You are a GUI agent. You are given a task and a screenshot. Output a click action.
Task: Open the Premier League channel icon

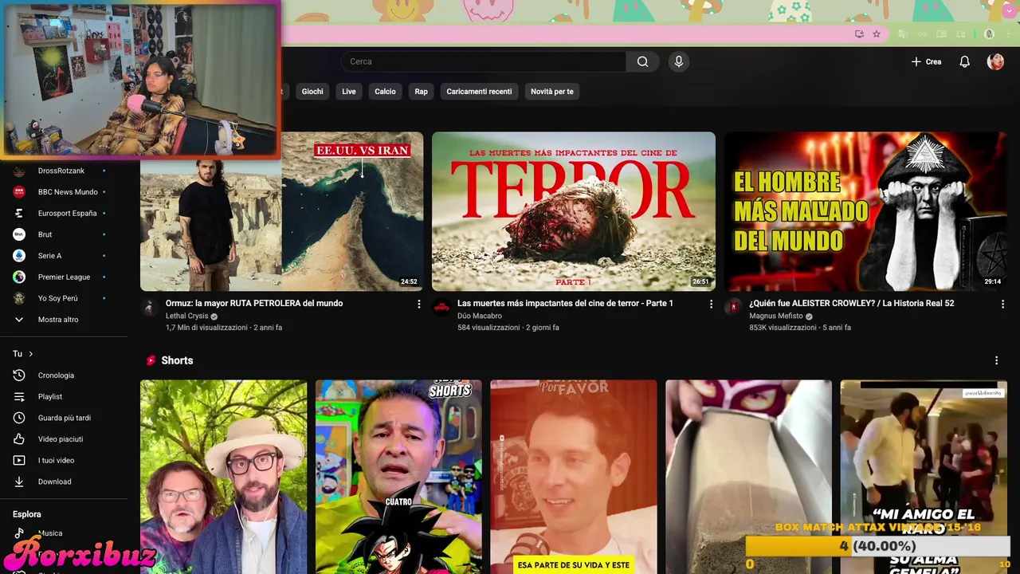click(x=19, y=277)
